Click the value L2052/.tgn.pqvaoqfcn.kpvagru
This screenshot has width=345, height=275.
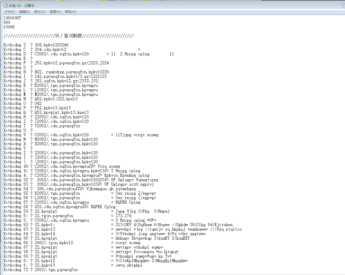tap(66, 90)
